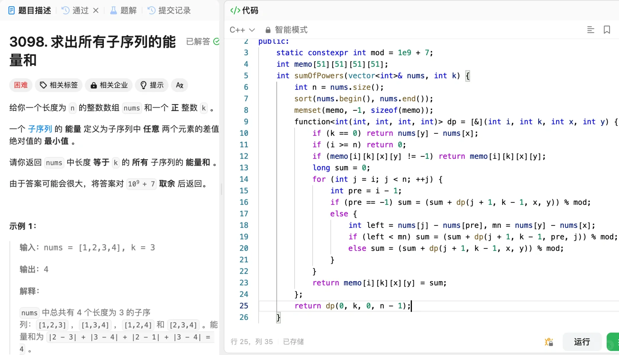
Task: Click the 'long sum = 0;' line
Action: pos(341,168)
